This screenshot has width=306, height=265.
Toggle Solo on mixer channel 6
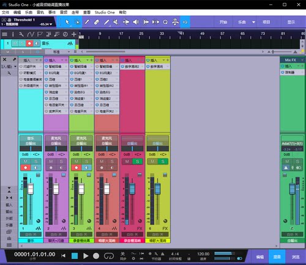(163, 162)
